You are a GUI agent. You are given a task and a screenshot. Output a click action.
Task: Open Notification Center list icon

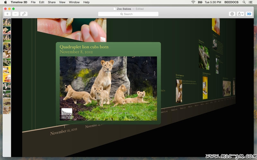pos(251,2)
